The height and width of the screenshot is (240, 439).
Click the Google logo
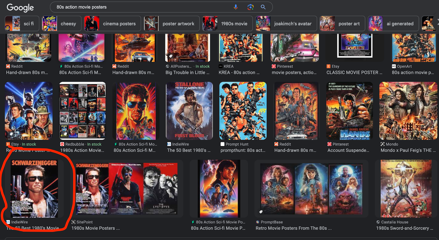20,7
